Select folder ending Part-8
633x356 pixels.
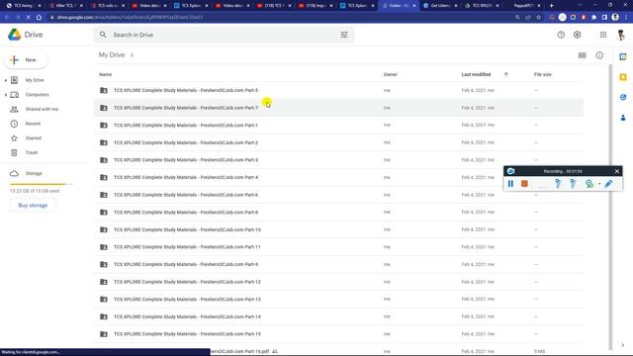(x=338, y=212)
